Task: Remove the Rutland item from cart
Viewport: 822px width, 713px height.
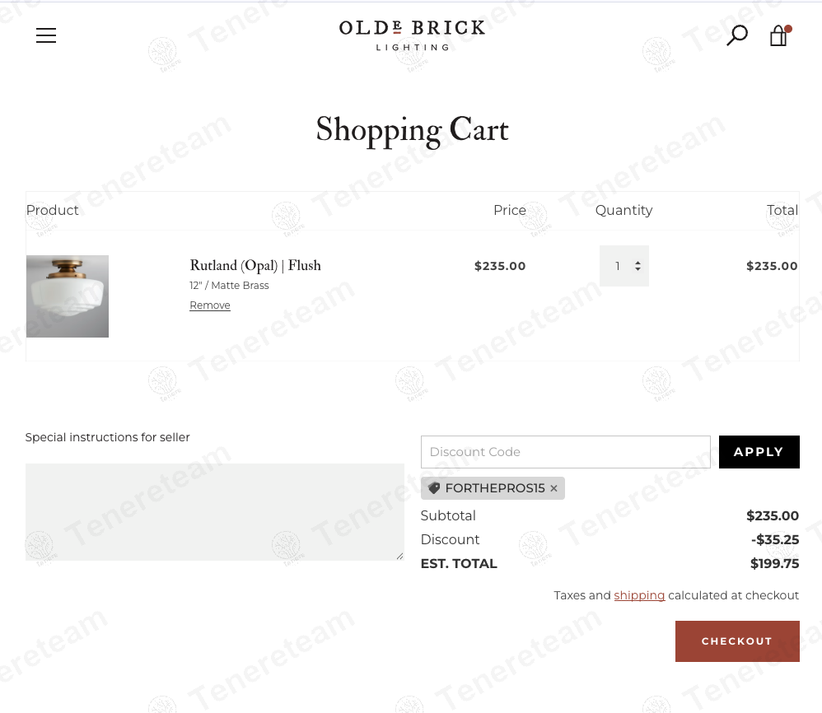Action: click(210, 305)
